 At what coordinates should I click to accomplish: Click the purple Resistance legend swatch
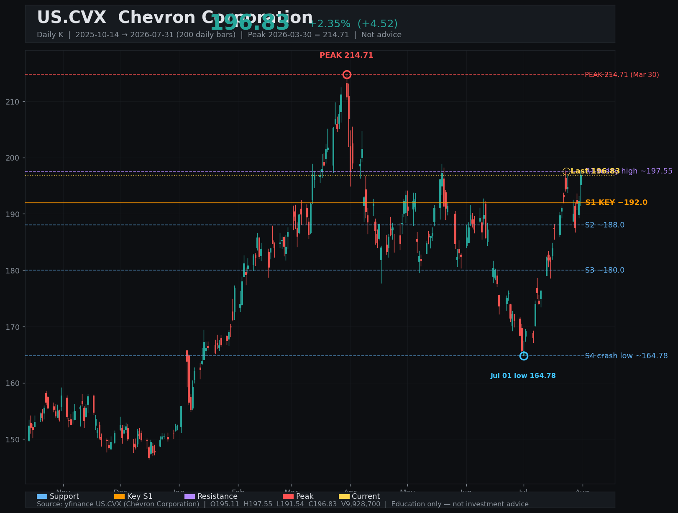pos(189,496)
